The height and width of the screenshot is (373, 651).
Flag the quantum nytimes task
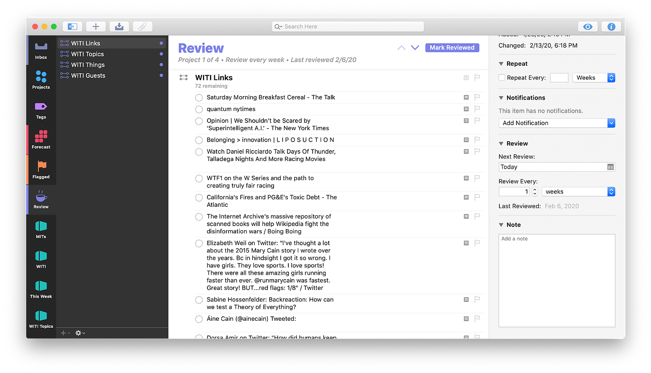coord(477,109)
